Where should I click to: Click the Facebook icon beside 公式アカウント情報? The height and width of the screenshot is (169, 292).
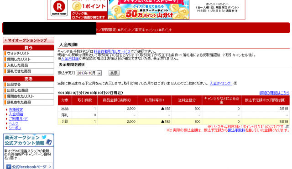coord(49,142)
